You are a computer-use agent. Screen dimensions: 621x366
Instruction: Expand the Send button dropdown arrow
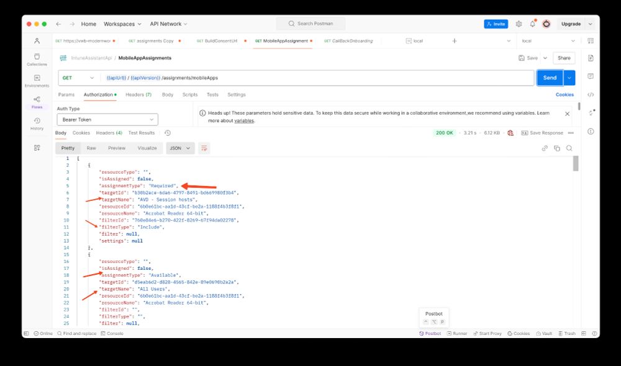coord(569,78)
